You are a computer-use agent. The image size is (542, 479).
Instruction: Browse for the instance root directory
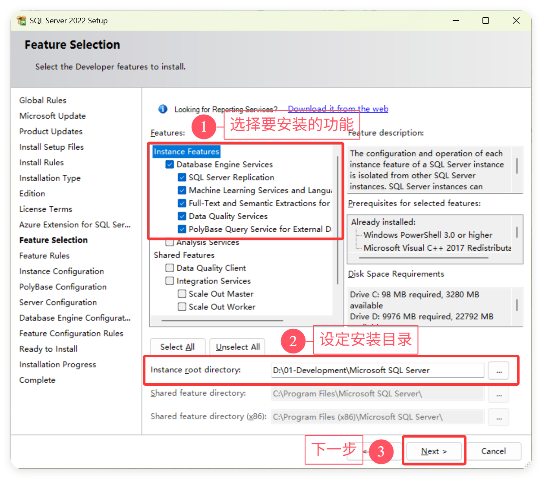point(499,371)
